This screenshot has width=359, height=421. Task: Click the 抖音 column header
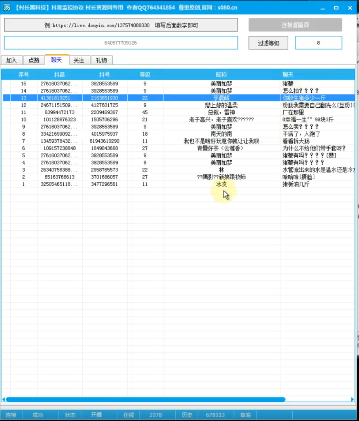[60, 75]
